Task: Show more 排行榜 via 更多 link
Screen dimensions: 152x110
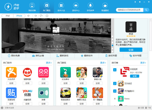Action: [x=143, y=63]
